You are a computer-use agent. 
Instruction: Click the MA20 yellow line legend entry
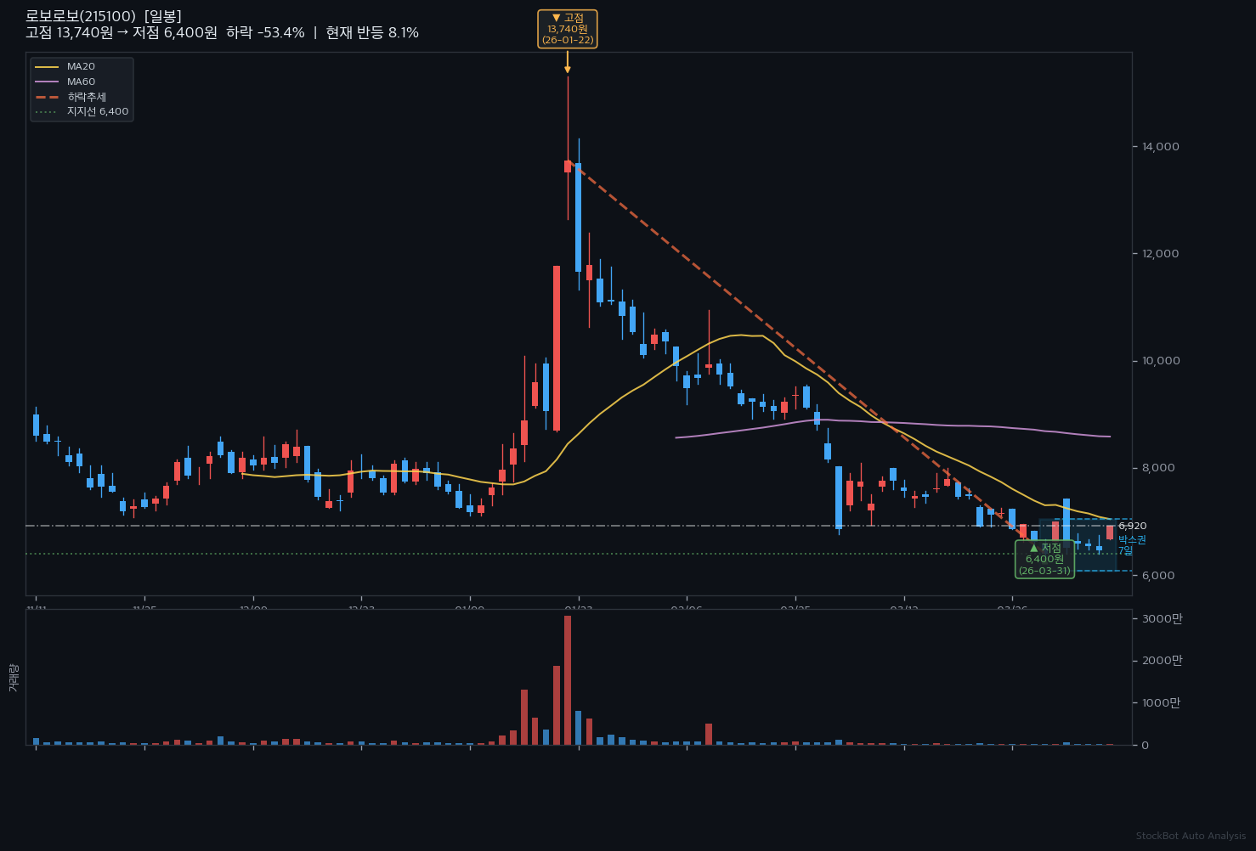point(81,67)
